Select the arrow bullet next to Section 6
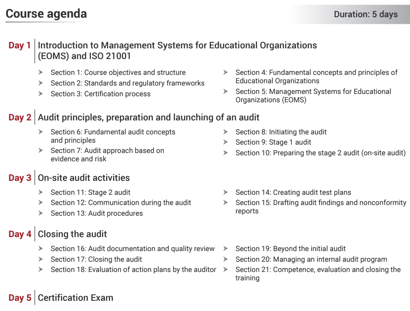Viewport: 410px width, 311px height. (41, 132)
